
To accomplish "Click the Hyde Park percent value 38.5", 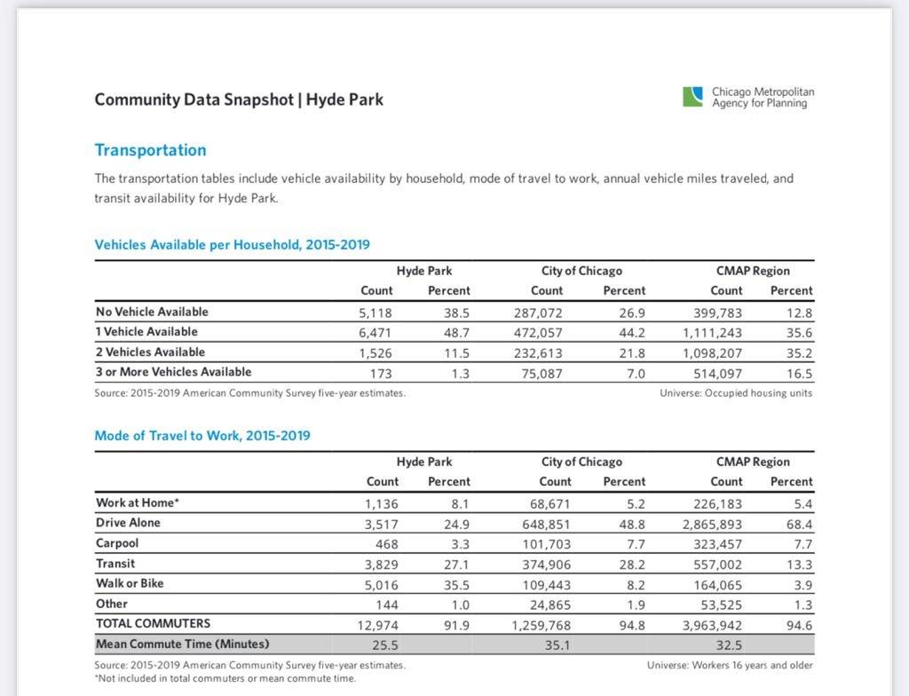I will 457,313.
